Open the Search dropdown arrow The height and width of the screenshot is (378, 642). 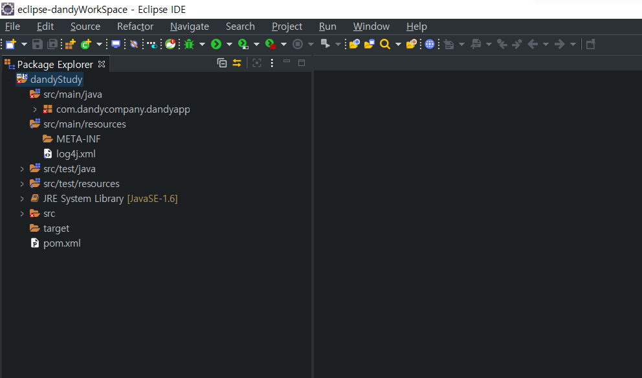[398, 44]
